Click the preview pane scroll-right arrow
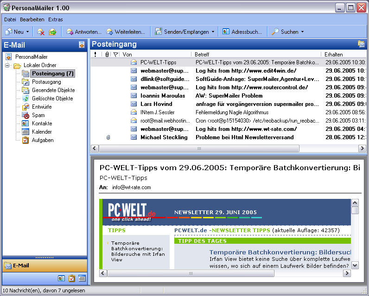 tap(347, 273)
